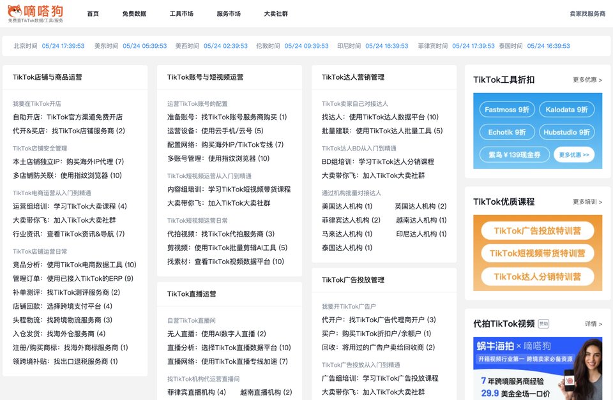The width and height of the screenshot is (613, 400).
Task: Open 无人直播：使用AI数字人直播 (2)
Action: click(216, 334)
